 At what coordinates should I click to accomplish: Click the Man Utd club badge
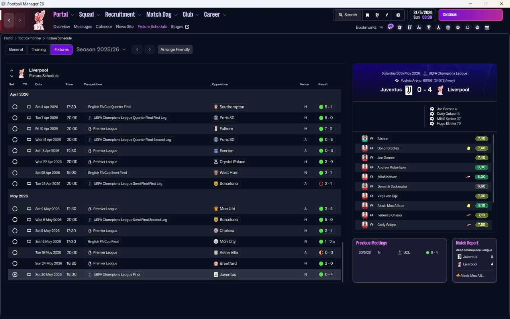click(x=216, y=209)
